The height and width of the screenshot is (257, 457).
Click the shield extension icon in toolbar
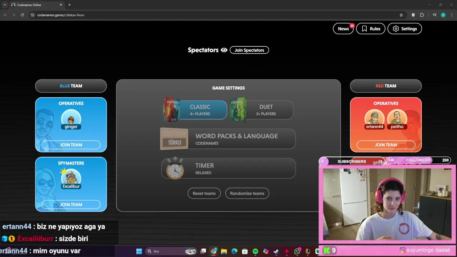[x=413, y=15]
